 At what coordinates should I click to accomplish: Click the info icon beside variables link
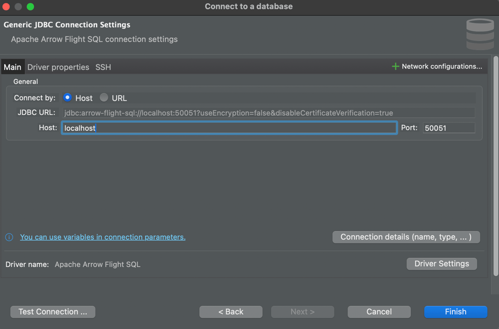click(9, 237)
